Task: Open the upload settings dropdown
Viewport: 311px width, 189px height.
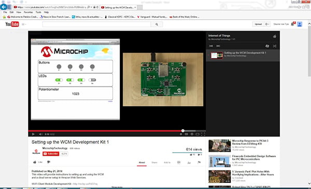Action: point(267,24)
